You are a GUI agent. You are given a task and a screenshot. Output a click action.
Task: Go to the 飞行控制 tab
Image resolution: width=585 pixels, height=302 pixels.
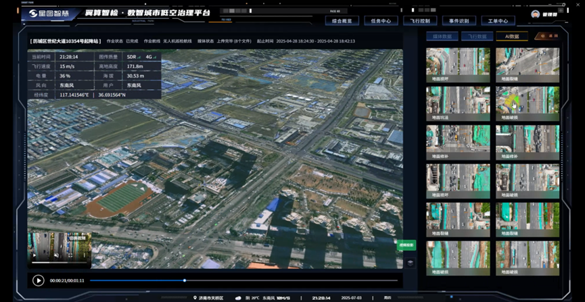coord(420,21)
